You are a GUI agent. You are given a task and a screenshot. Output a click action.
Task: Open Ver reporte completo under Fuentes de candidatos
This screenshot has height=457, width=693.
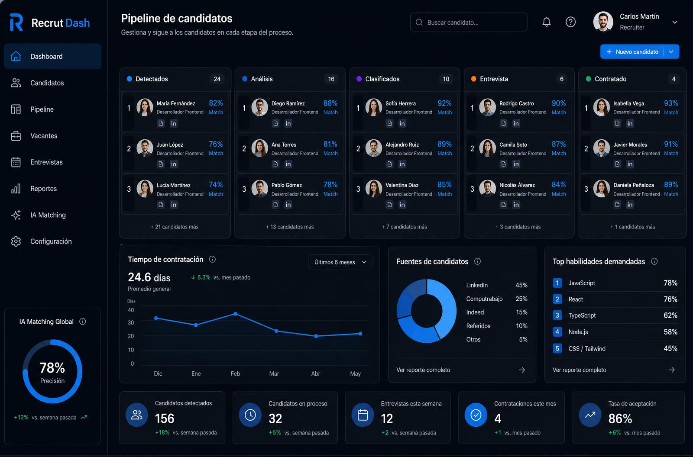coord(461,370)
